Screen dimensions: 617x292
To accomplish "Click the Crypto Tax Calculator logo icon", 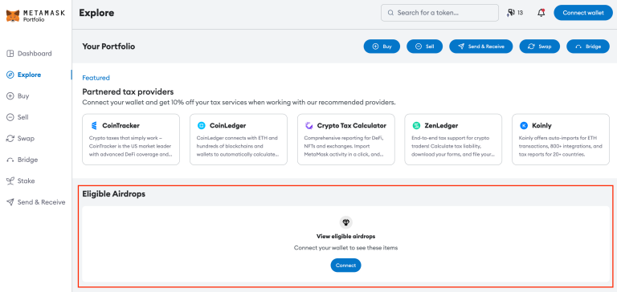I will point(308,126).
